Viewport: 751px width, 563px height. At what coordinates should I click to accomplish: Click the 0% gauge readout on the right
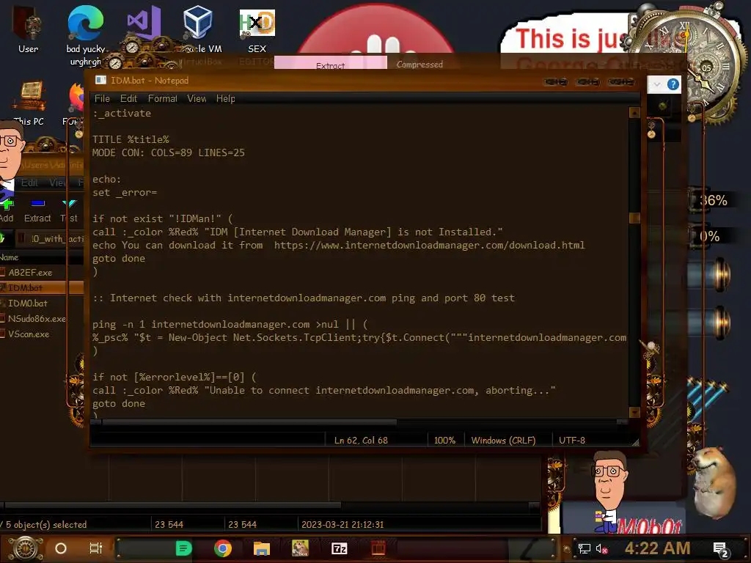[x=709, y=237]
